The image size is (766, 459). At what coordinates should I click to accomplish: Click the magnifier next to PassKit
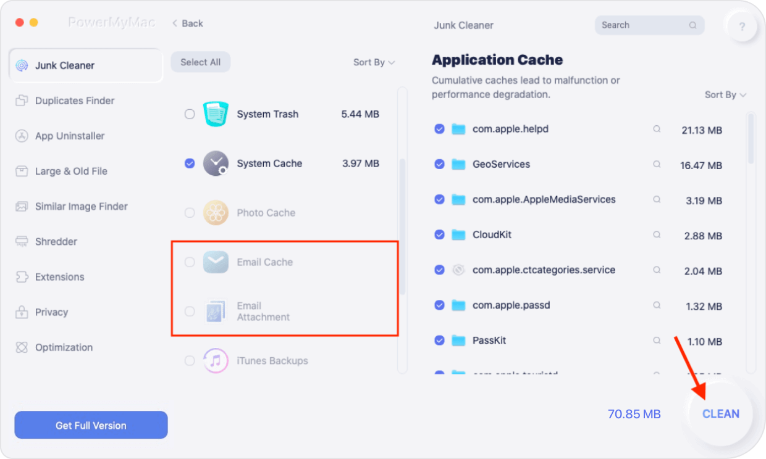[657, 341]
